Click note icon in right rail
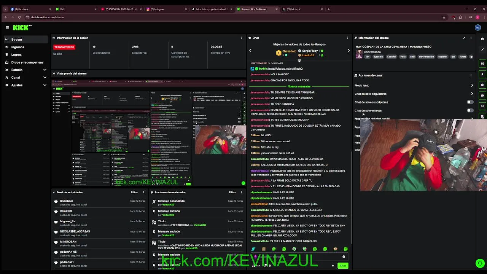The image size is (487, 274). (x=482, y=85)
